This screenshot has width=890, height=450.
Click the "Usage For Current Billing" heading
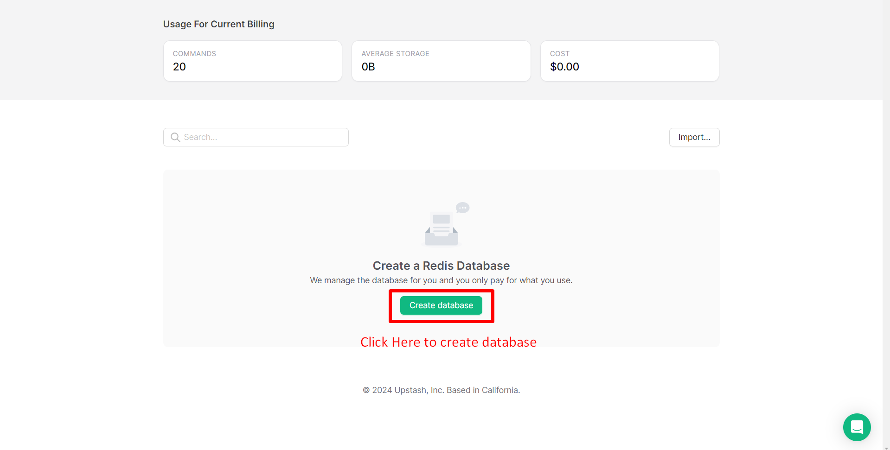(x=218, y=24)
